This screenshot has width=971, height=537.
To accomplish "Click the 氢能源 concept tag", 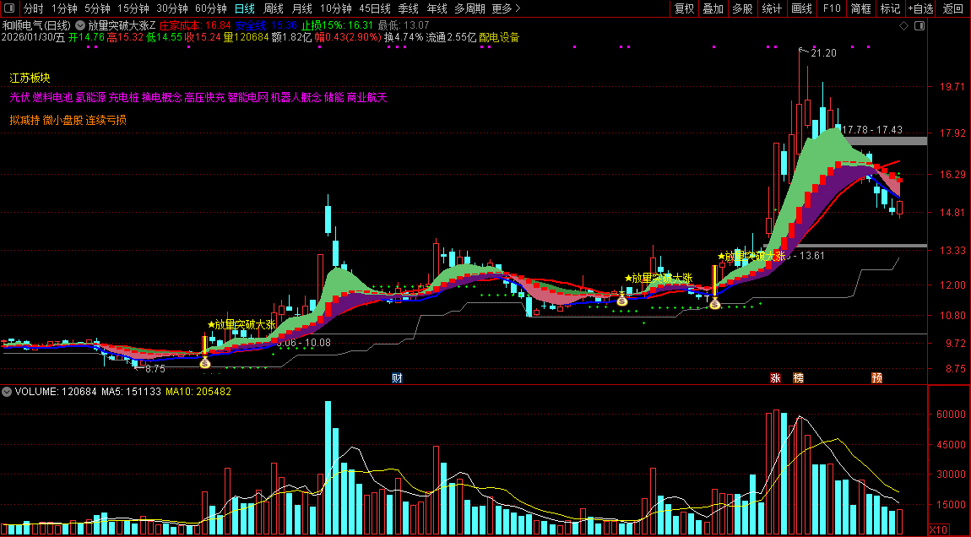I will pos(90,97).
